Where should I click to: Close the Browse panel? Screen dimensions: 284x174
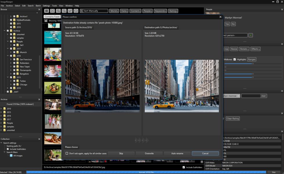point(39,10)
